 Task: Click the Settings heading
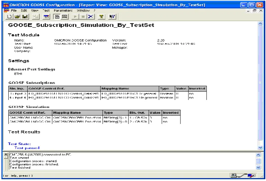tap(19, 61)
